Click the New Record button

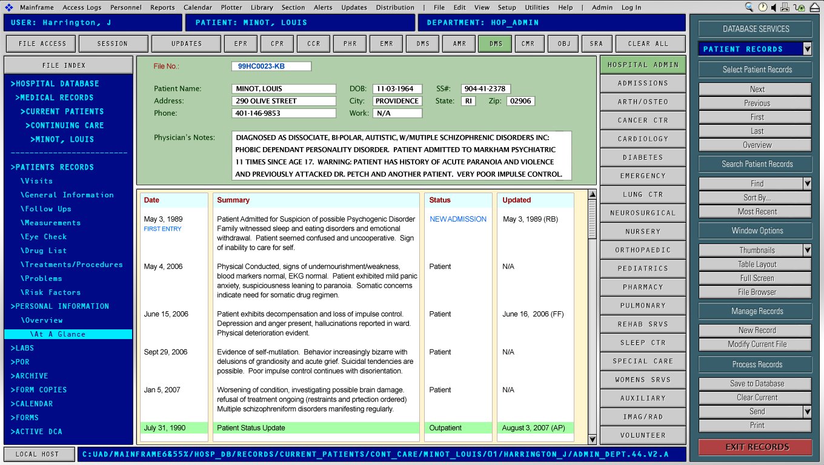[755, 331]
